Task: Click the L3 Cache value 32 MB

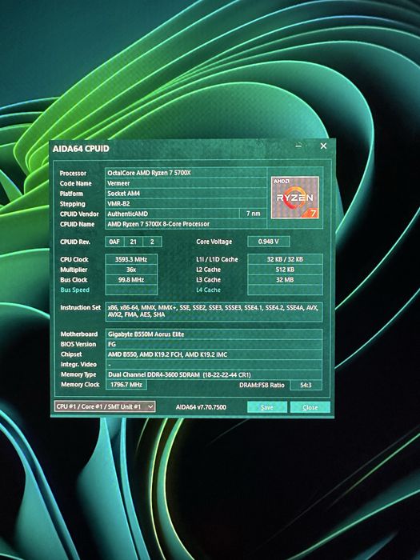Action: click(x=285, y=280)
